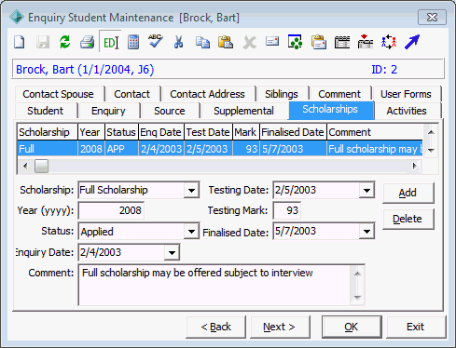Click the green dots window icon

(x=295, y=42)
